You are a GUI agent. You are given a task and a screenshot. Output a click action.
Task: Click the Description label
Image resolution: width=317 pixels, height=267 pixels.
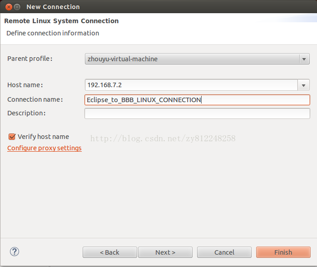point(26,113)
